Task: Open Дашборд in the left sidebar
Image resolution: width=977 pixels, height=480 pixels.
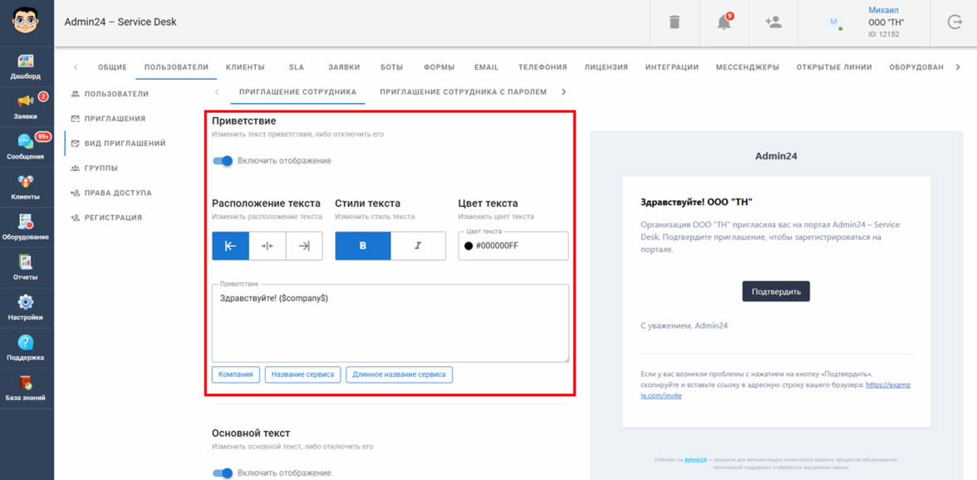Action: point(26,66)
